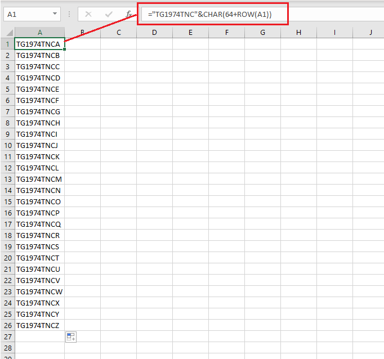Select row 27 header
This screenshot has width=384, height=359.
(x=7, y=336)
